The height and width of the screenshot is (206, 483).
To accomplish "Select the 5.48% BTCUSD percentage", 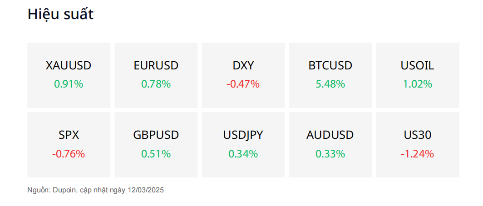I will [x=330, y=84].
